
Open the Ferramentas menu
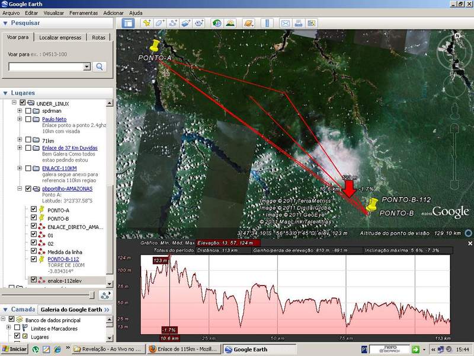[x=84, y=12]
